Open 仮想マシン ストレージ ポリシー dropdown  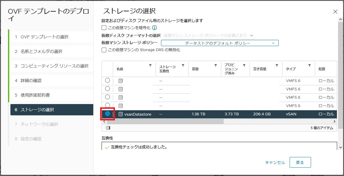coord(220,43)
